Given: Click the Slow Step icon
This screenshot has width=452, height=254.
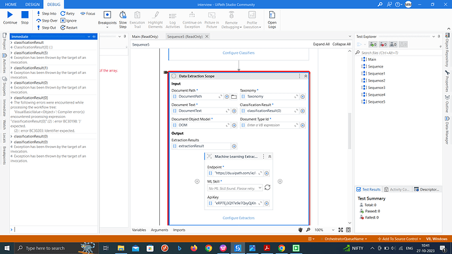Looking at the screenshot, I should (x=122, y=14).
